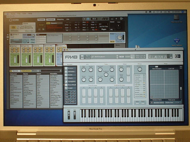Click the FM8 logo
Viewport: 190px width, 142px height.
pyautogui.click(x=71, y=57)
